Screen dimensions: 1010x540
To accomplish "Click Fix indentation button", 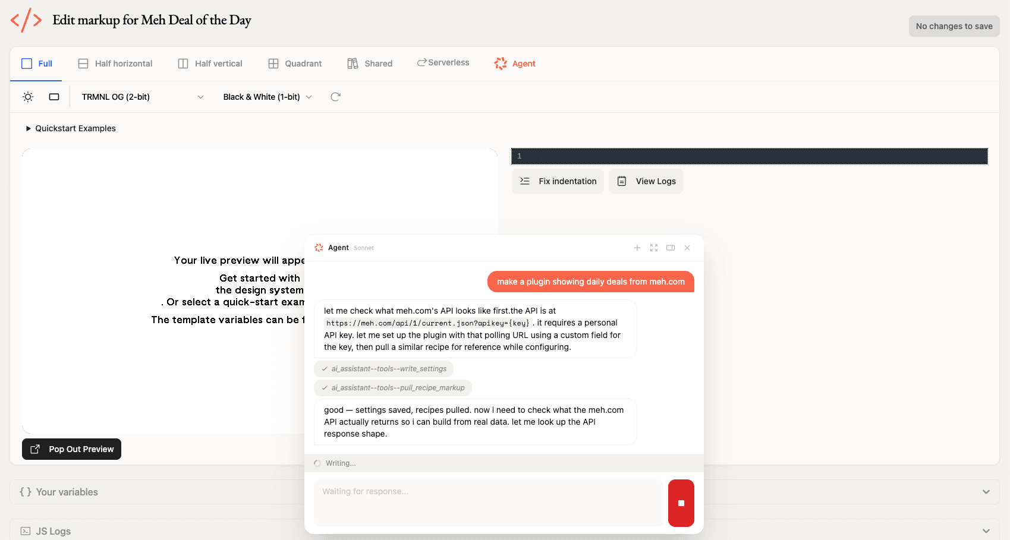I will 558,181.
